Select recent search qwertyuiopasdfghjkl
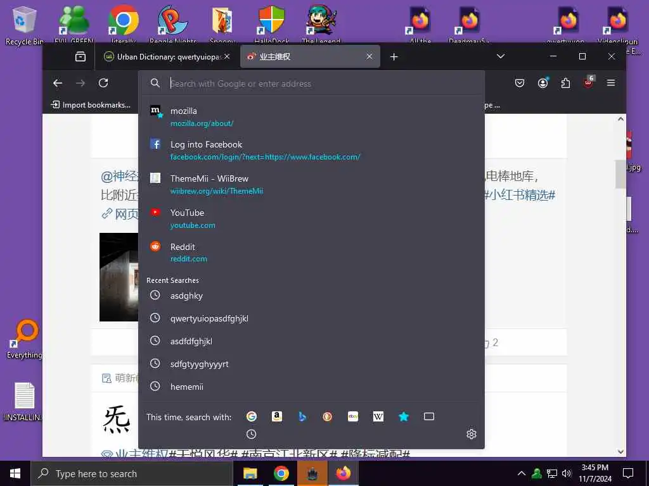649x486 pixels. pyautogui.click(x=311, y=318)
